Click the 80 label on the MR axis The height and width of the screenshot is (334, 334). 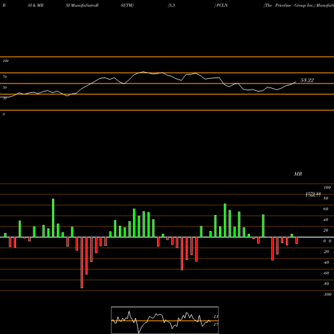coord(326,198)
